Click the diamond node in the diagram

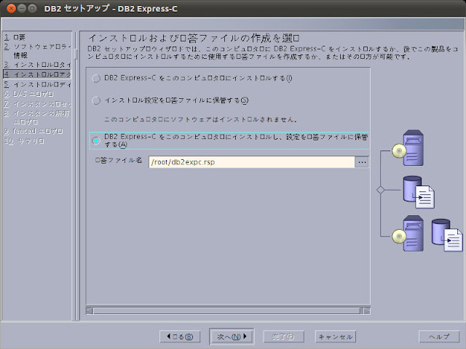click(x=380, y=190)
